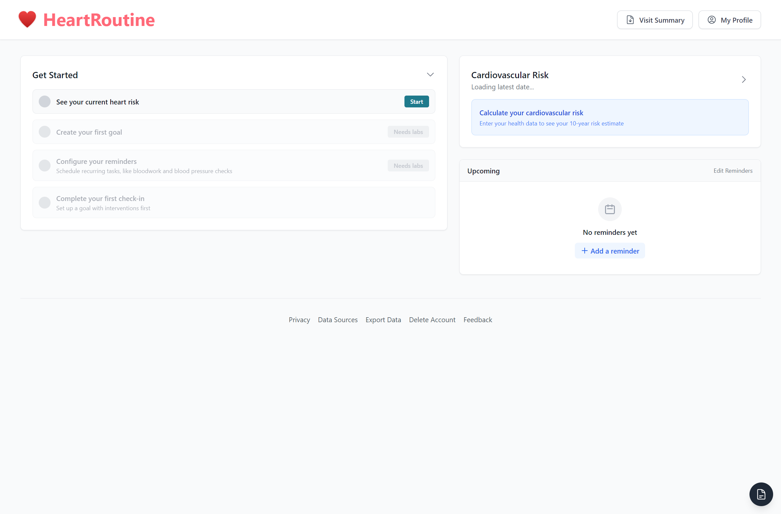Open the Privacy footer link
This screenshot has width=781, height=514.
[x=299, y=320]
